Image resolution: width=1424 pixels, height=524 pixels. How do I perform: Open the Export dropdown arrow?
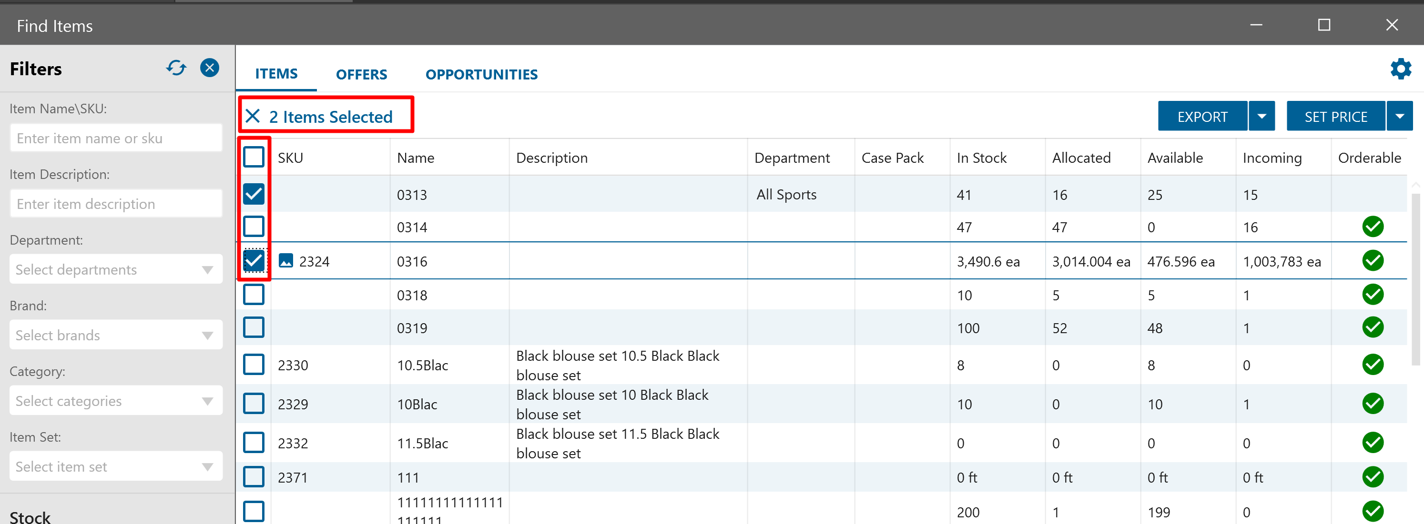click(x=1261, y=116)
